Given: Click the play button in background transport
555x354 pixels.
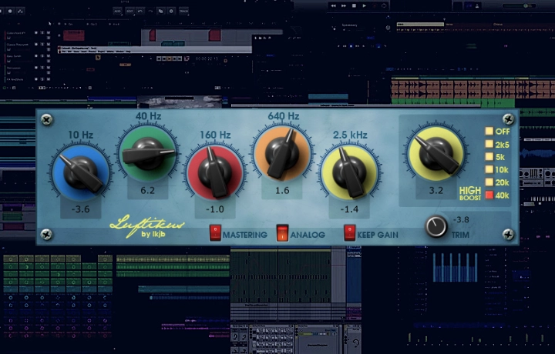Looking at the screenshot, I should point(364,5).
